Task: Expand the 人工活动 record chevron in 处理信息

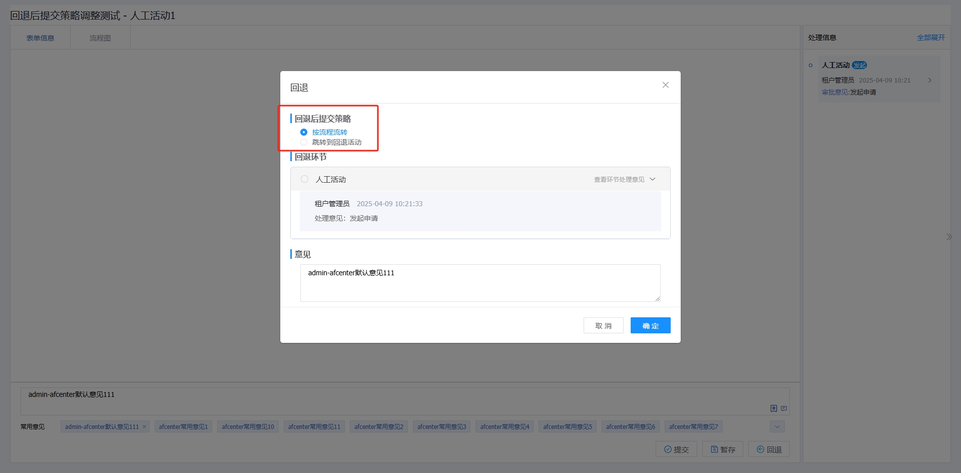Action: click(x=929, y=80)
